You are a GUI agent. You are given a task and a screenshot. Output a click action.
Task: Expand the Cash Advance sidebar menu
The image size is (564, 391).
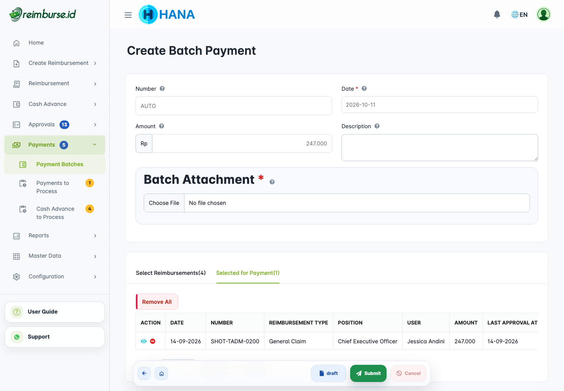coord(55,104)
